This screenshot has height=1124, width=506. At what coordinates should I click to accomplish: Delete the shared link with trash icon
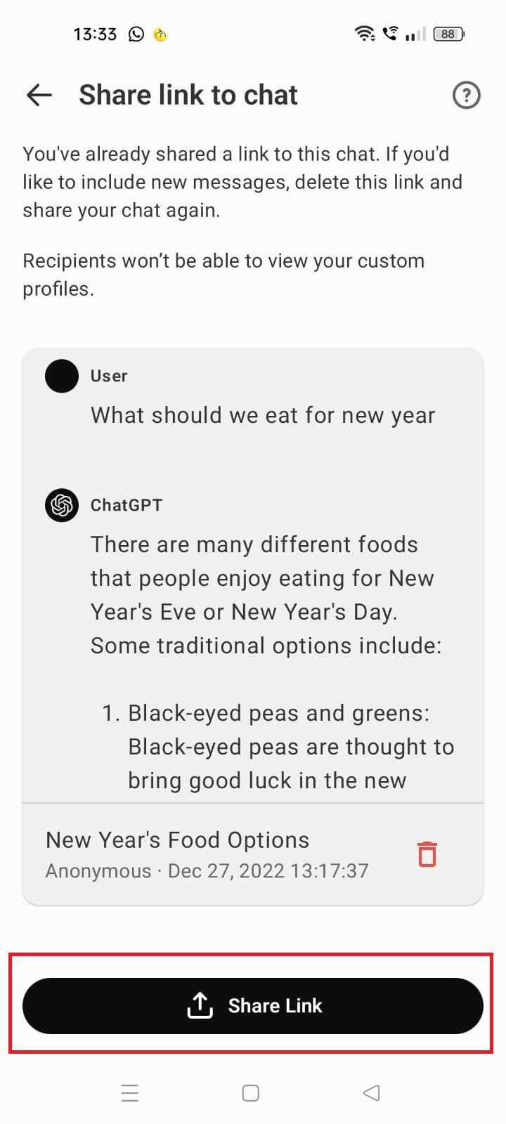(x=427, y=854)
